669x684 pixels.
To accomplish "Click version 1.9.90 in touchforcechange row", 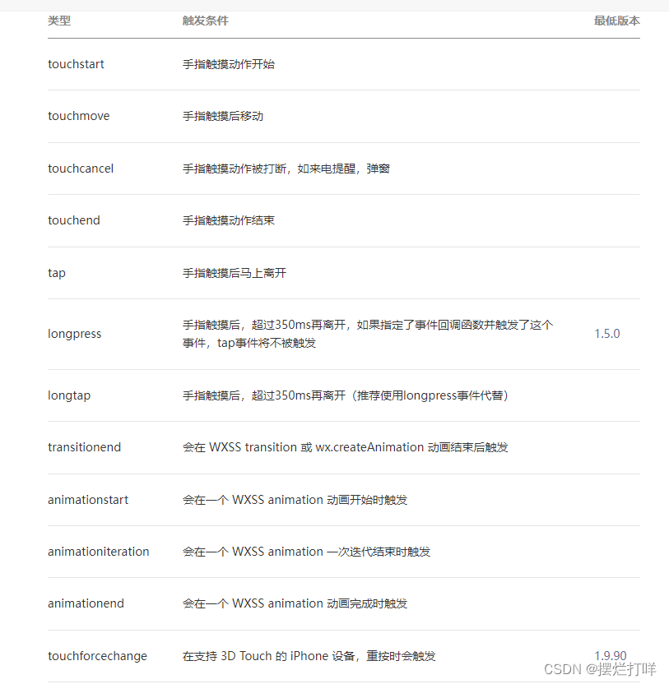I will click(610, 656).
